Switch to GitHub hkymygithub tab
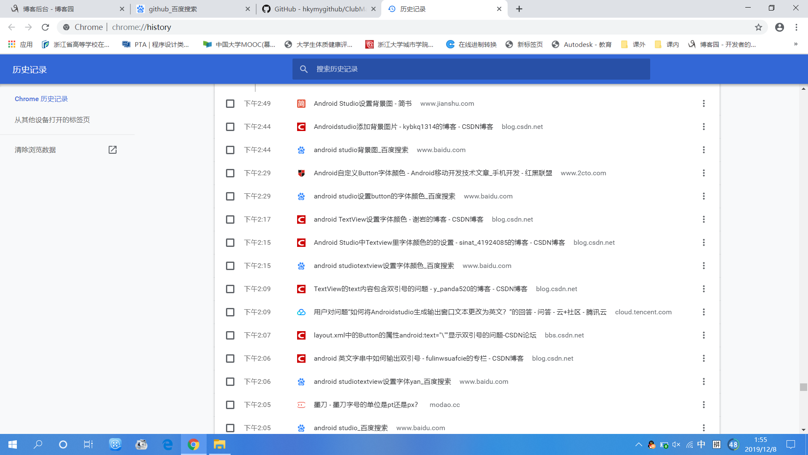This screenshot has width=808, height=455. click(x=319, y=9)
